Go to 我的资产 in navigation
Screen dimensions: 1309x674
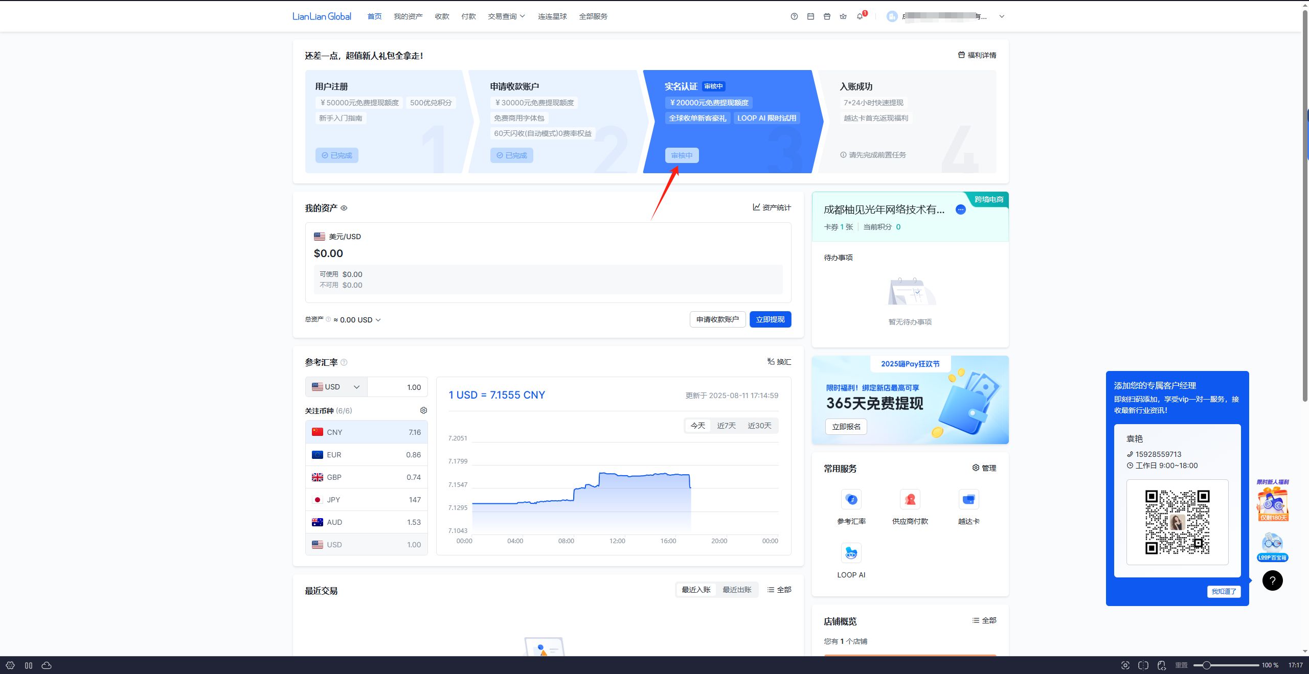pos(408,16)
